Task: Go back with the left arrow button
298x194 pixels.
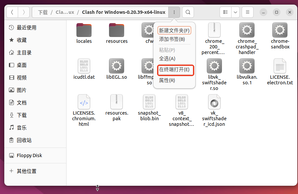Action: 12,13
